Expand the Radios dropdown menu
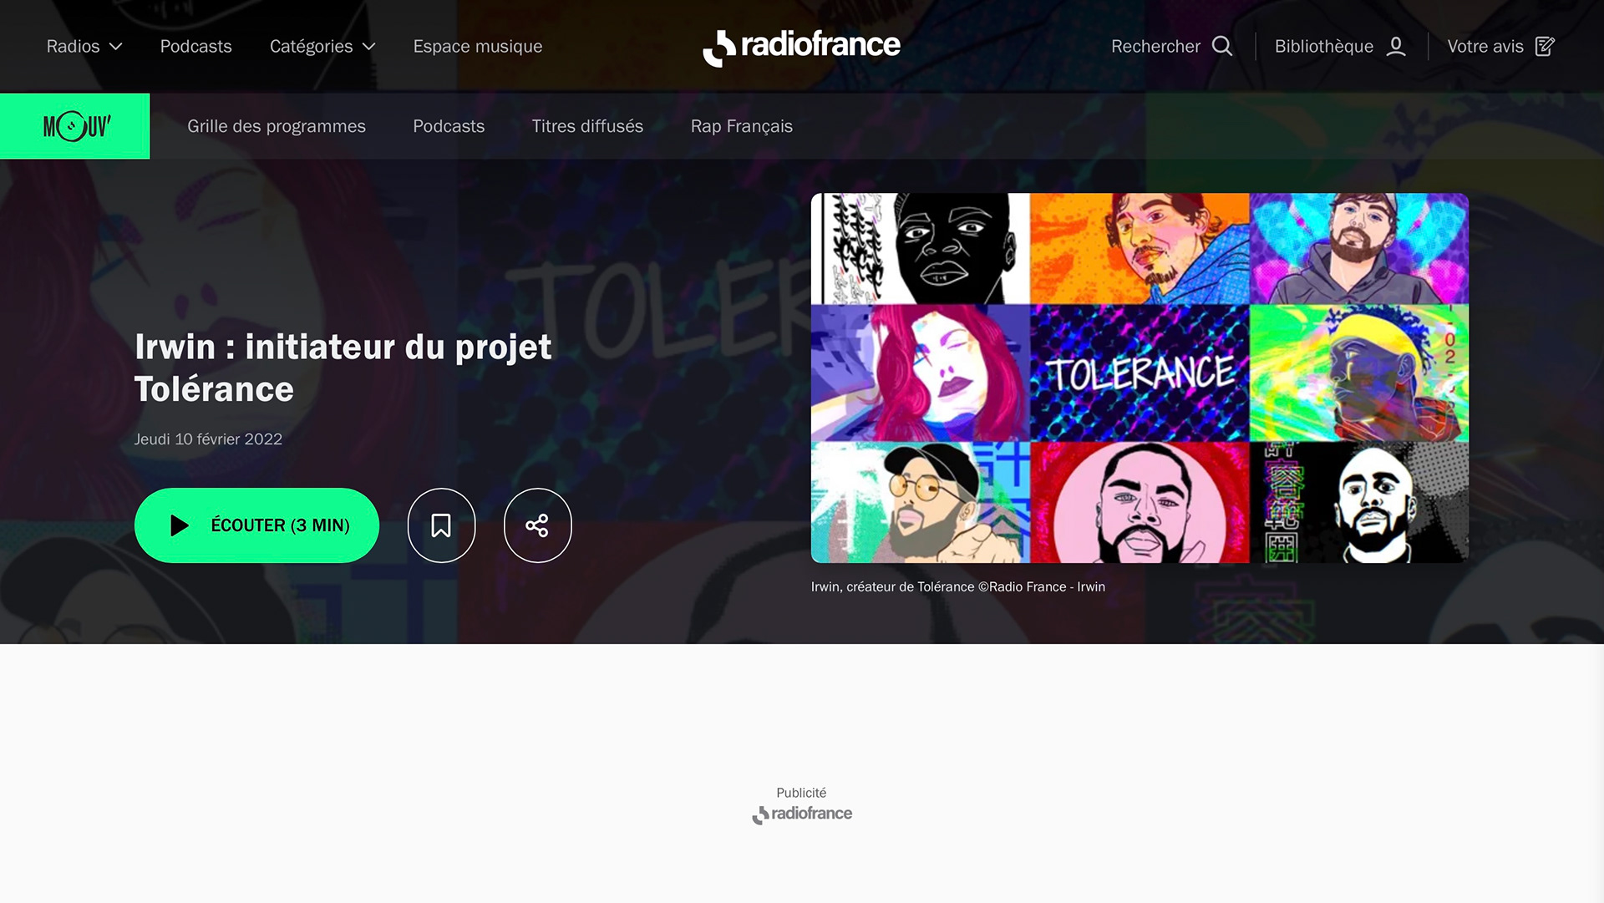1604x903 pixels. point(84,47)
